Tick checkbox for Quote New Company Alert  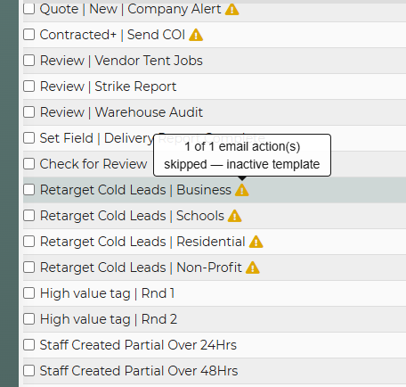[29, 9]
